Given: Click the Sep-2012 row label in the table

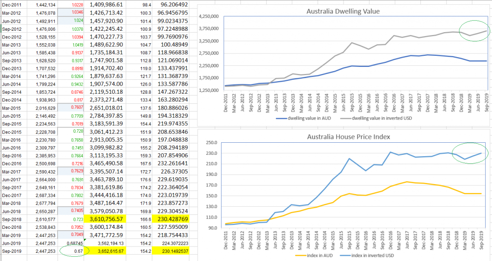Looking at the screenshot, I should 12,29.
